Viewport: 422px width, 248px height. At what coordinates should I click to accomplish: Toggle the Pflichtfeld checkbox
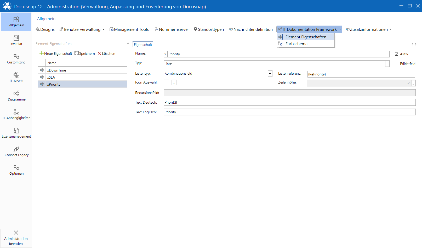(x=396, y=64)
